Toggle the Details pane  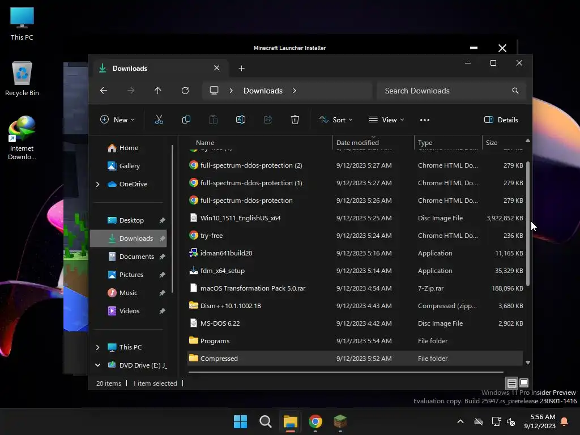[501, 120]
